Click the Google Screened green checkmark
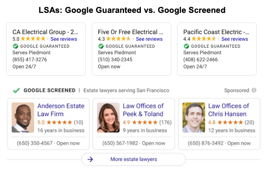This screenshot has width=268, height=172. coord(16,90)
